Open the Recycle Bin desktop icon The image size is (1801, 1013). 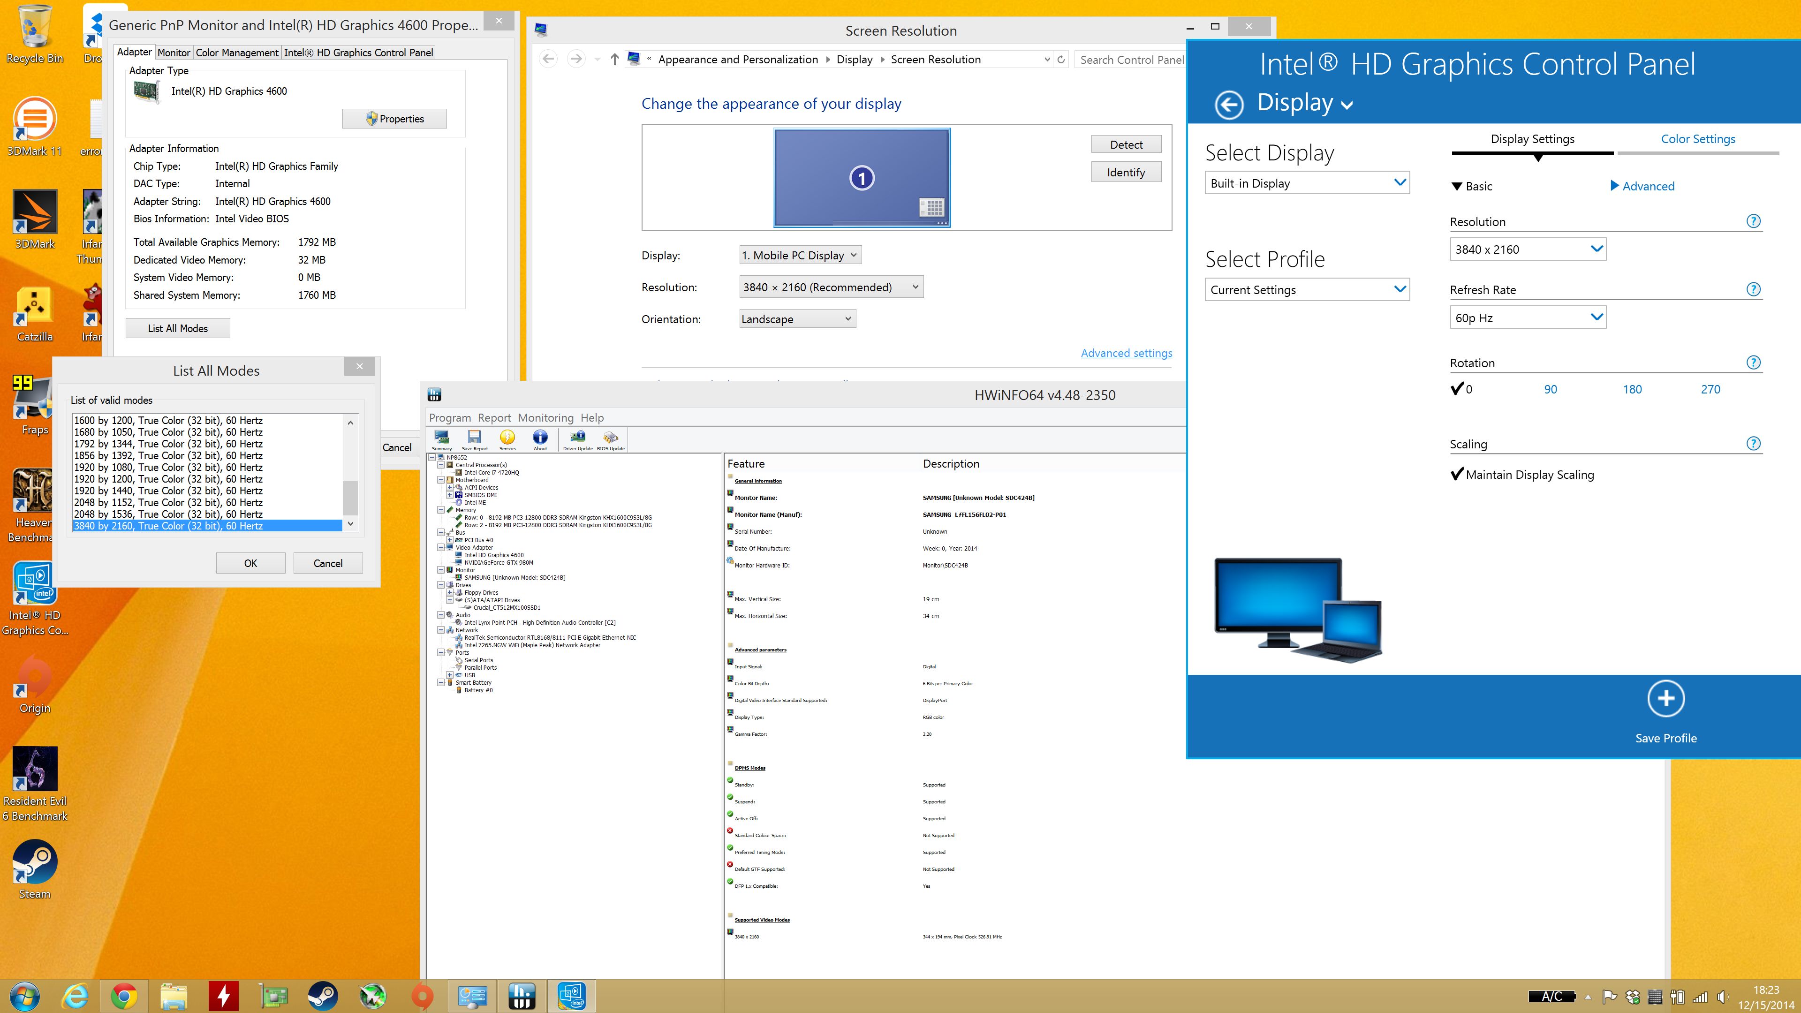[34, 35]
